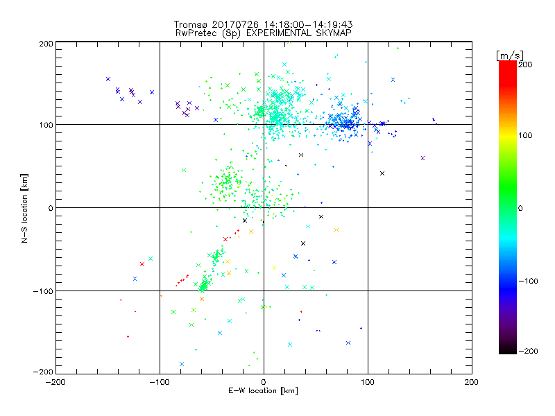Screen dimensions: 555x416
Task: Click the x-axis tick label '-200'
Action: pyautogui.click(x=55, y=382)
